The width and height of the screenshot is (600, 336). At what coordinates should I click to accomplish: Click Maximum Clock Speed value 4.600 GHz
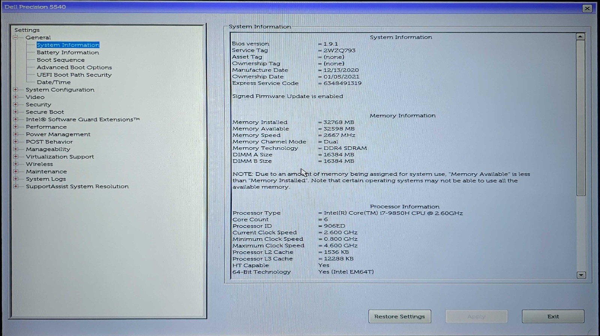coord(340,246)
